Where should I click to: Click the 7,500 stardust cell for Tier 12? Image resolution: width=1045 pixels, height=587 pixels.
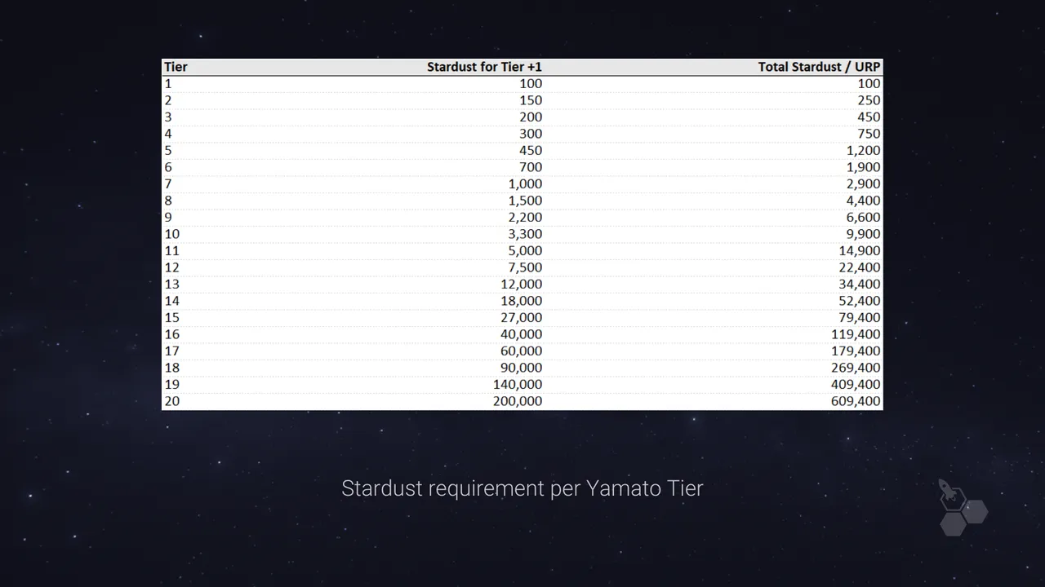click(525, 267)
